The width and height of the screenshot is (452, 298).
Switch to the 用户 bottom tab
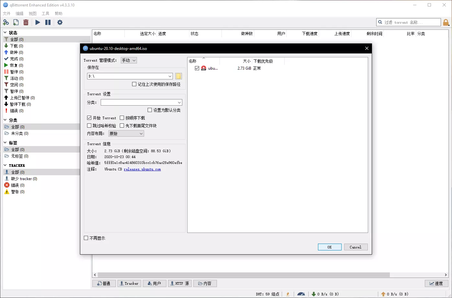(x=154, y=283)
